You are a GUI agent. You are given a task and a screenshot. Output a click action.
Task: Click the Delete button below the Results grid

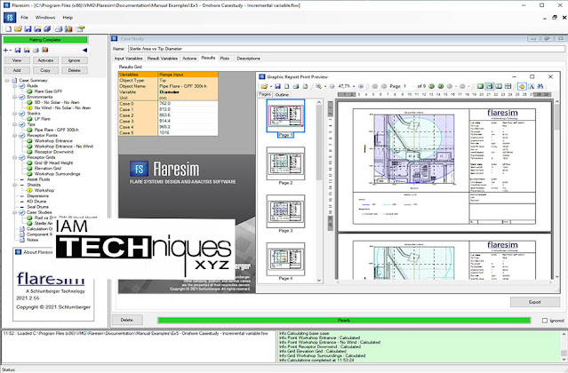pyautogui.click(x=126, y=320)
